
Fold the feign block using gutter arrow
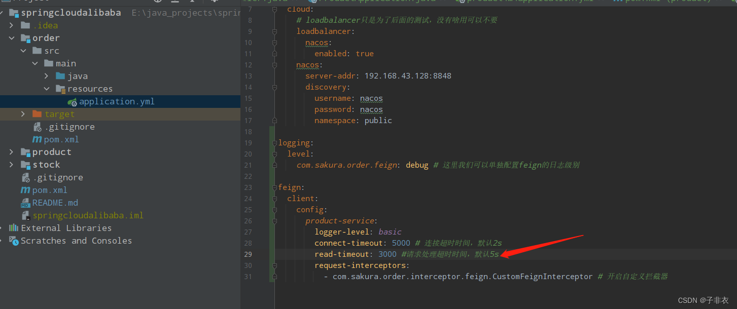[274, 186]
